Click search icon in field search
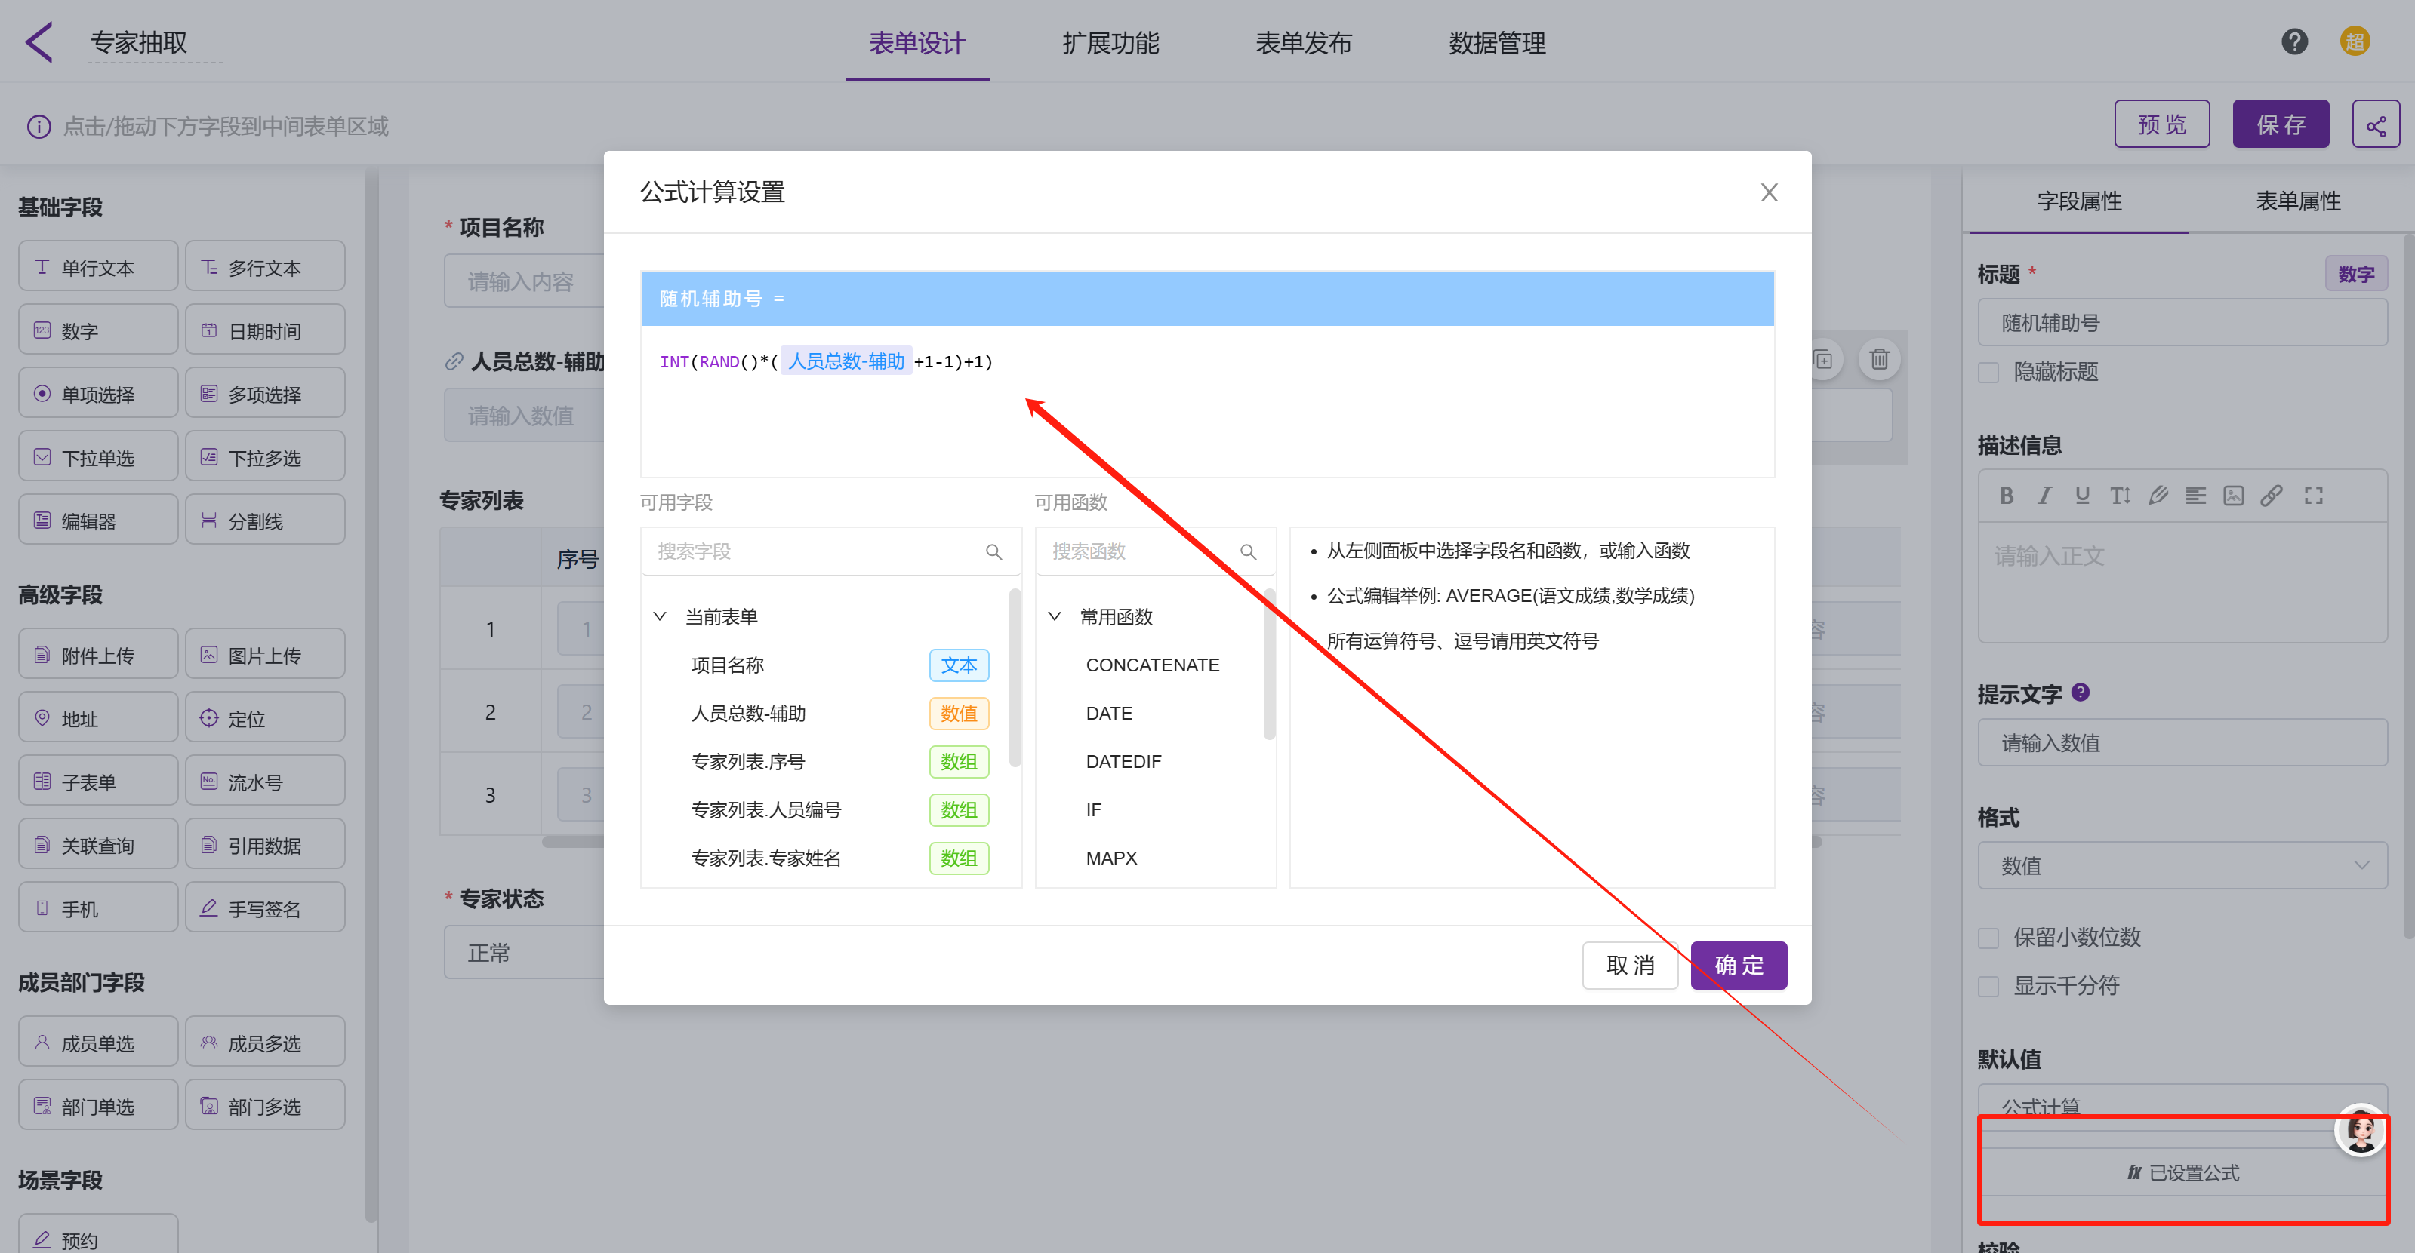 (x=993, y=551)
